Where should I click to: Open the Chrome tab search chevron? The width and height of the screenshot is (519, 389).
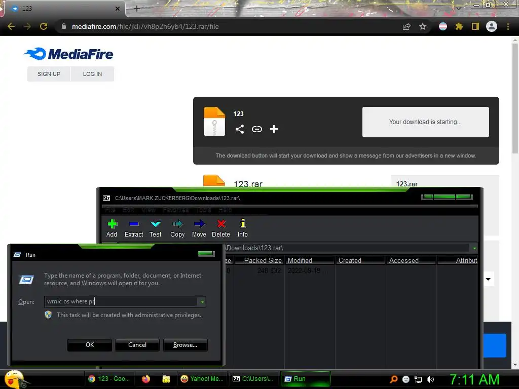point(458,8)
